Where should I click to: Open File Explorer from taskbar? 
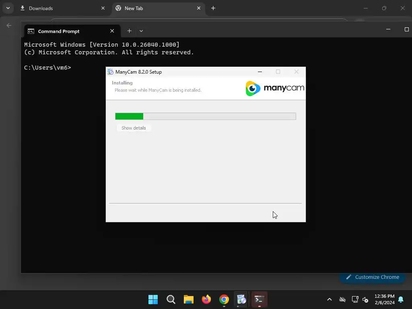click(x=189, y=299)
